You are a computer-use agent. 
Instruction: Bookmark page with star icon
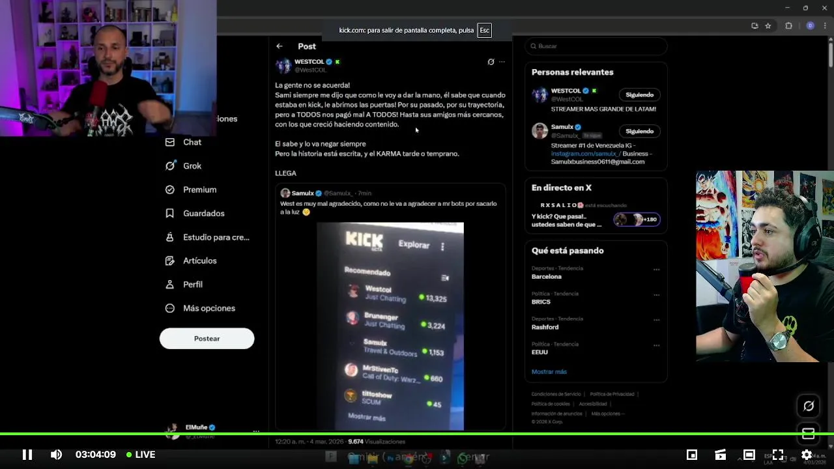768,26
